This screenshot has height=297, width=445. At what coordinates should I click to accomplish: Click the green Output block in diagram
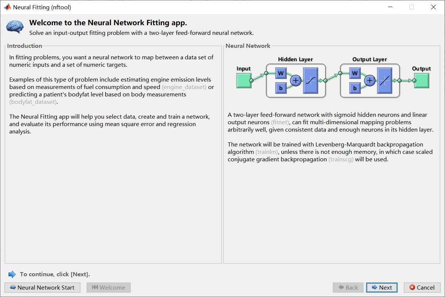click(421, 80)
